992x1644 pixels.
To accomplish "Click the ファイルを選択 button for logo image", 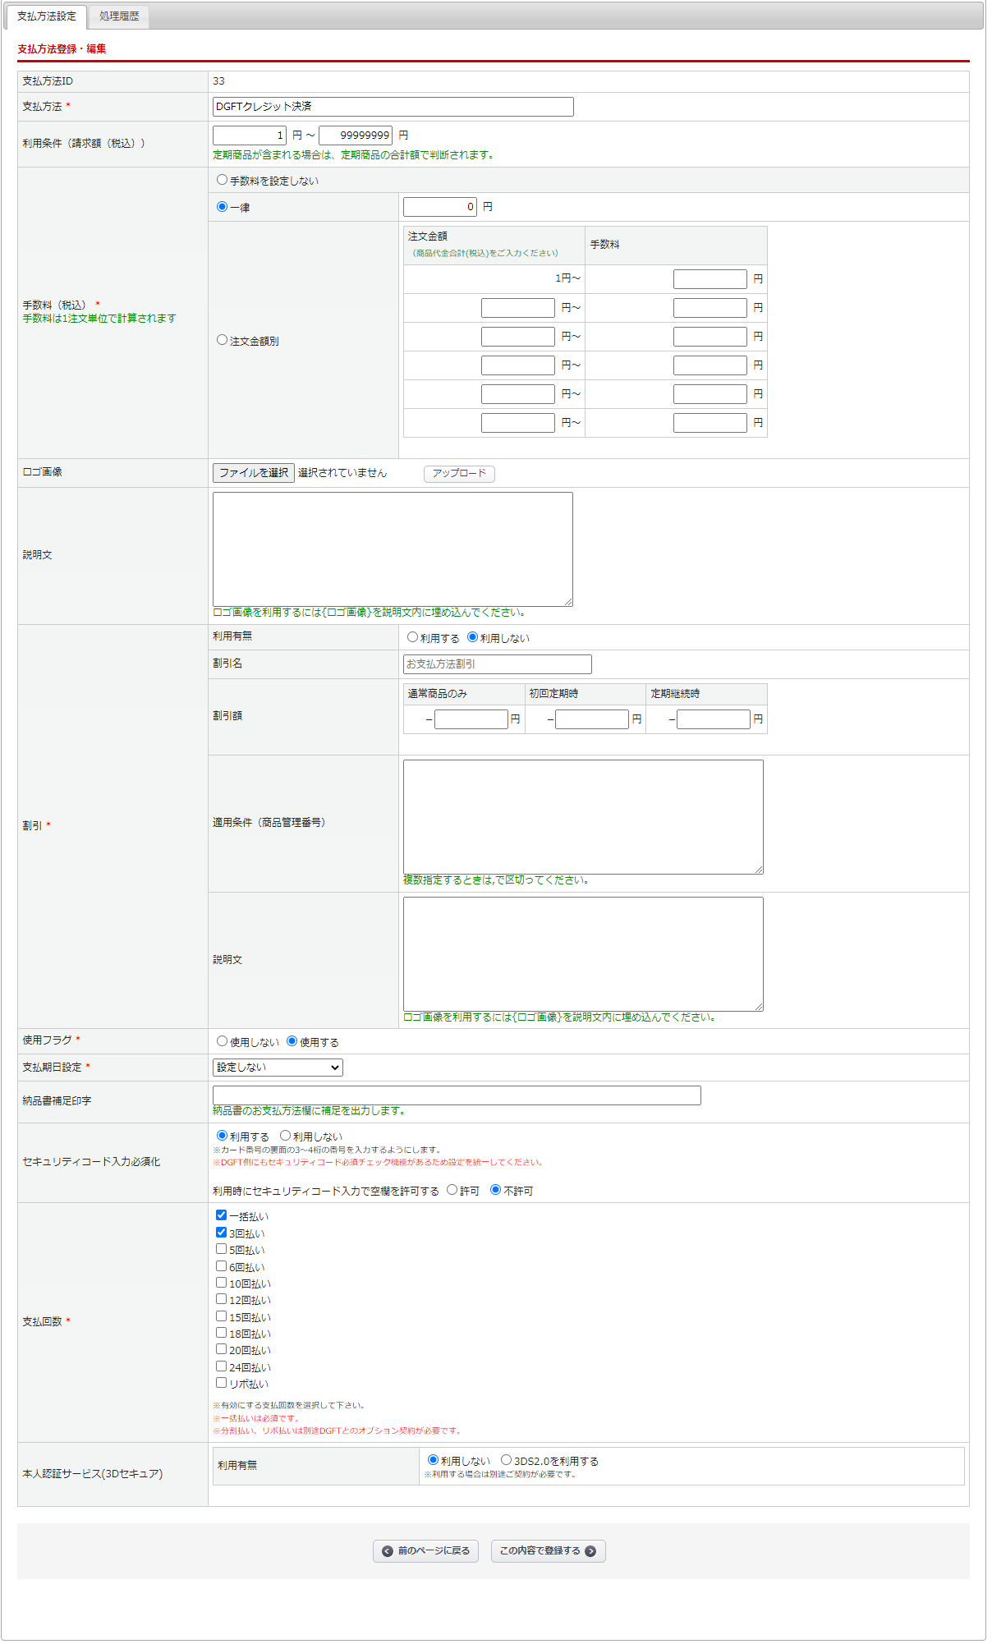I will [253, 473].
